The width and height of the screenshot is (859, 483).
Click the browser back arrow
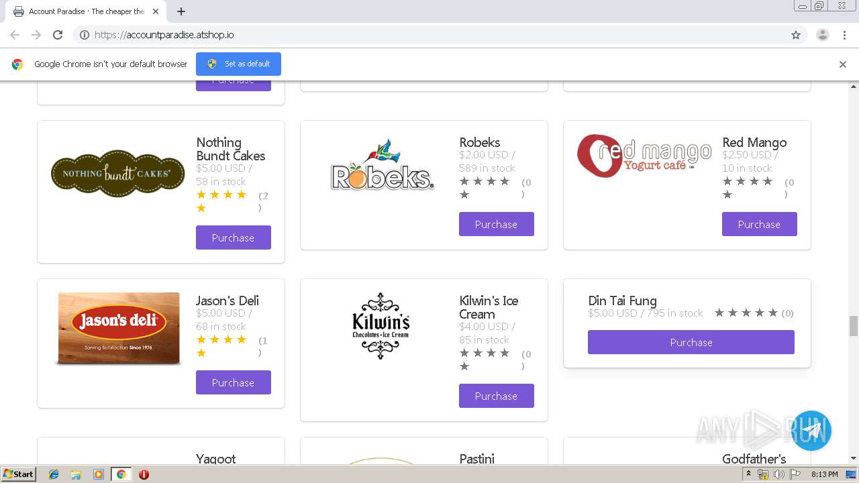[15, 35]
